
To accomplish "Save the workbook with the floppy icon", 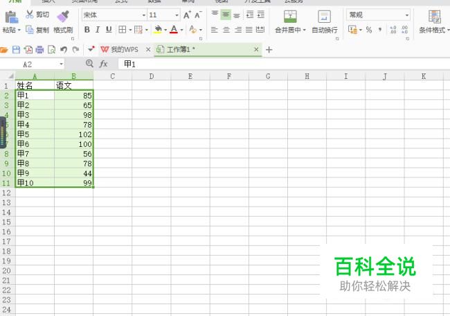I will 16,50.
